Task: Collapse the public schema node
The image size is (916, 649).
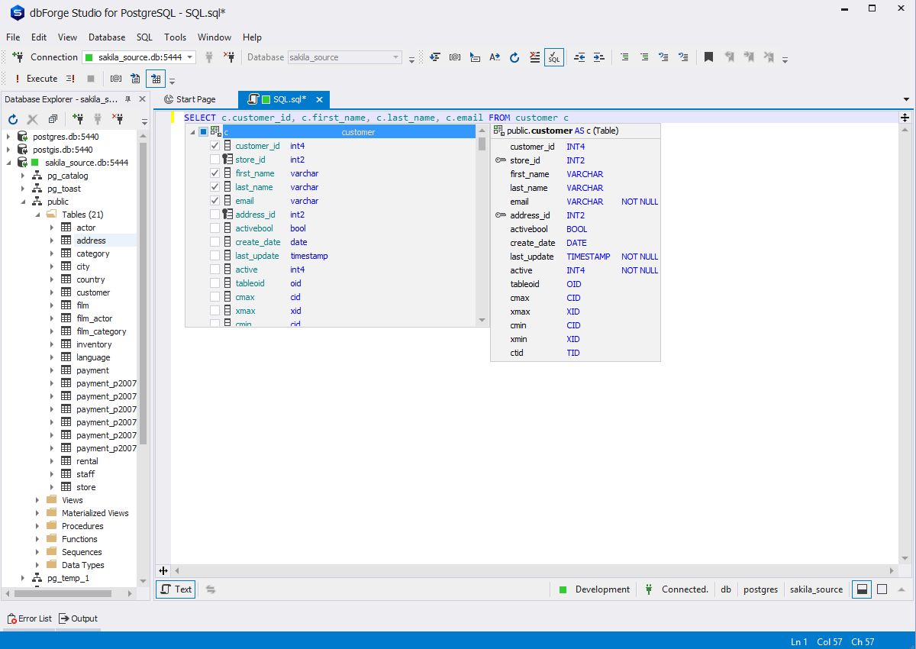Action: (23, 202)
